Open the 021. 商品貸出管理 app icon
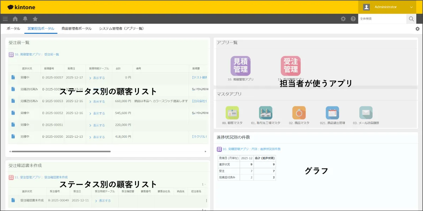Image resolution: width=423 pixels, height=211 pixels. (x=332, y=113)
